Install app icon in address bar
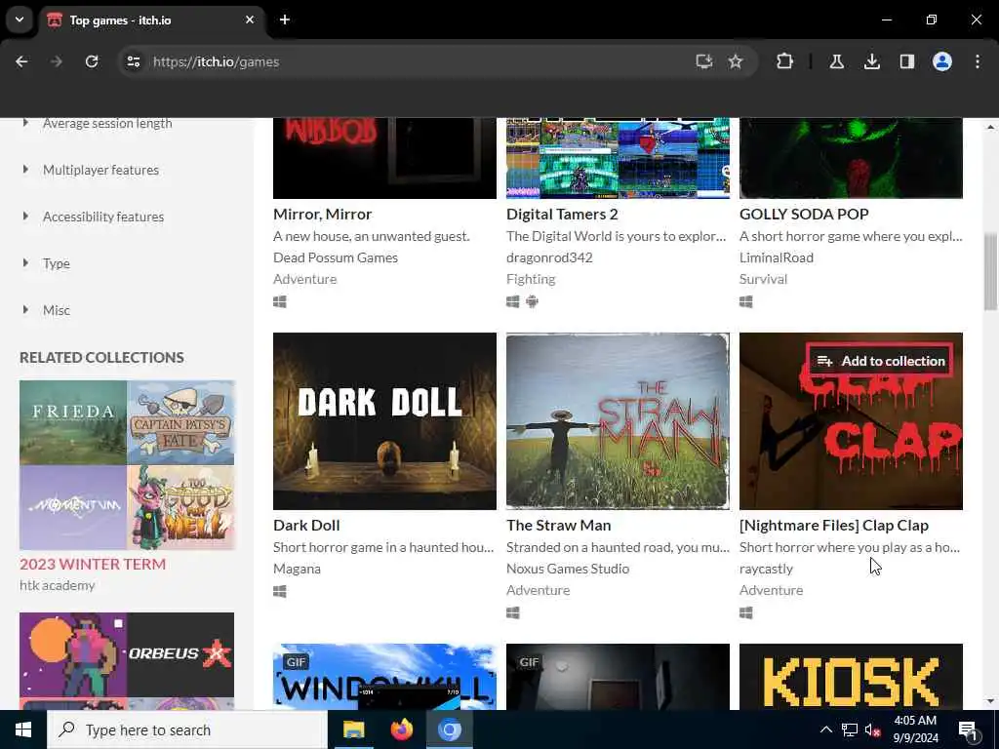The width and height of the screenshot is (999, 749). 704,61
